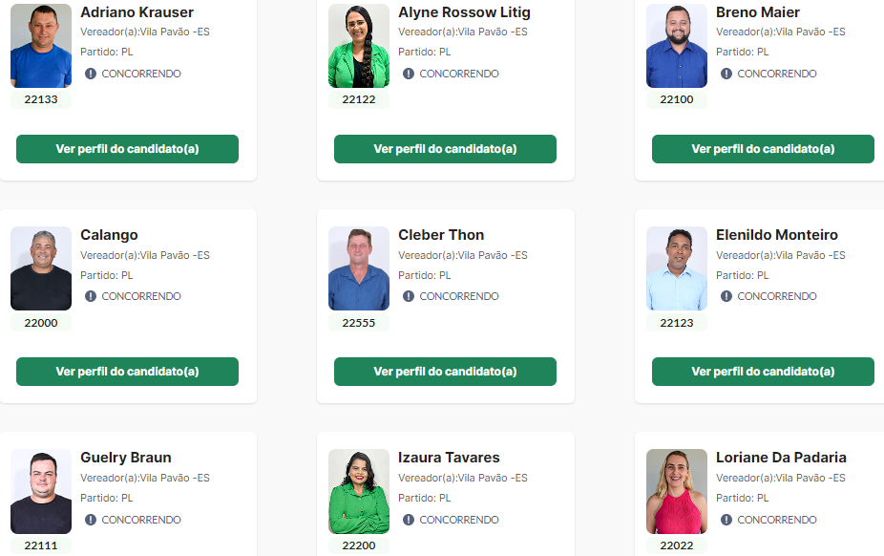Click the exclamation status icon on Calango's card
This screenshot has height=556, width=884.
90,296
